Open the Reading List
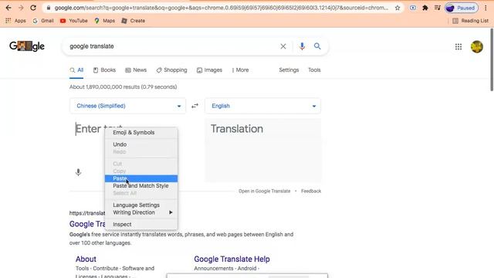The image size is (494, 278). [470, 21]
